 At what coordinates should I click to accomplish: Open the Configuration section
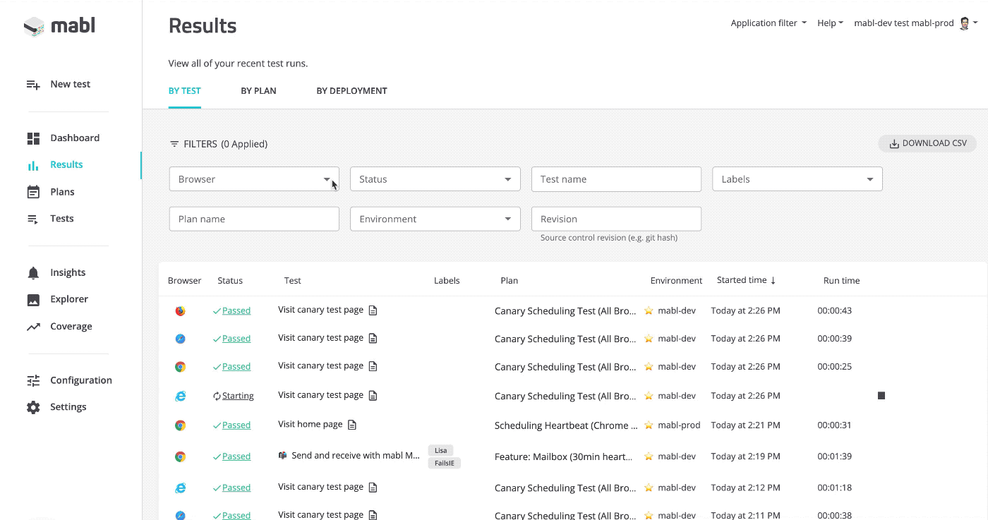pos(80,380)
